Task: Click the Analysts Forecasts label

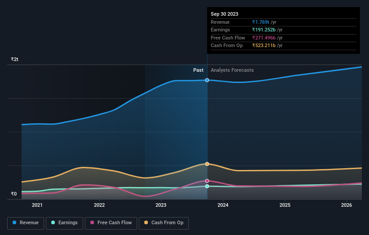Action: coord(232,70)
